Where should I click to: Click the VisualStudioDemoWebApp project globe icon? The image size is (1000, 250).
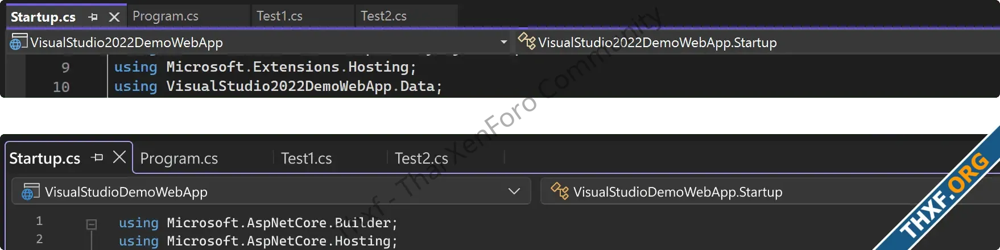pos(30,191)
